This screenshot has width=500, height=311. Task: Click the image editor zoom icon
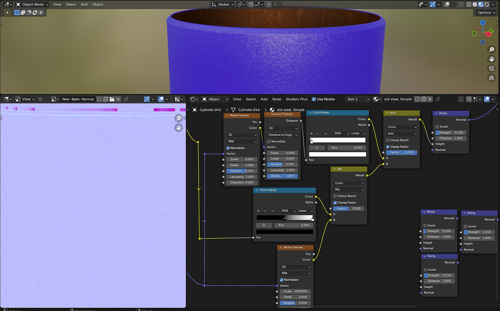[x=179, y=119]
